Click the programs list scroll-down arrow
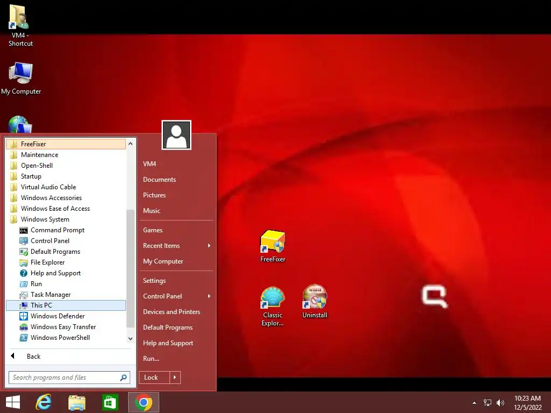Screen dimensions: 551x413 (x=130, y=339)
